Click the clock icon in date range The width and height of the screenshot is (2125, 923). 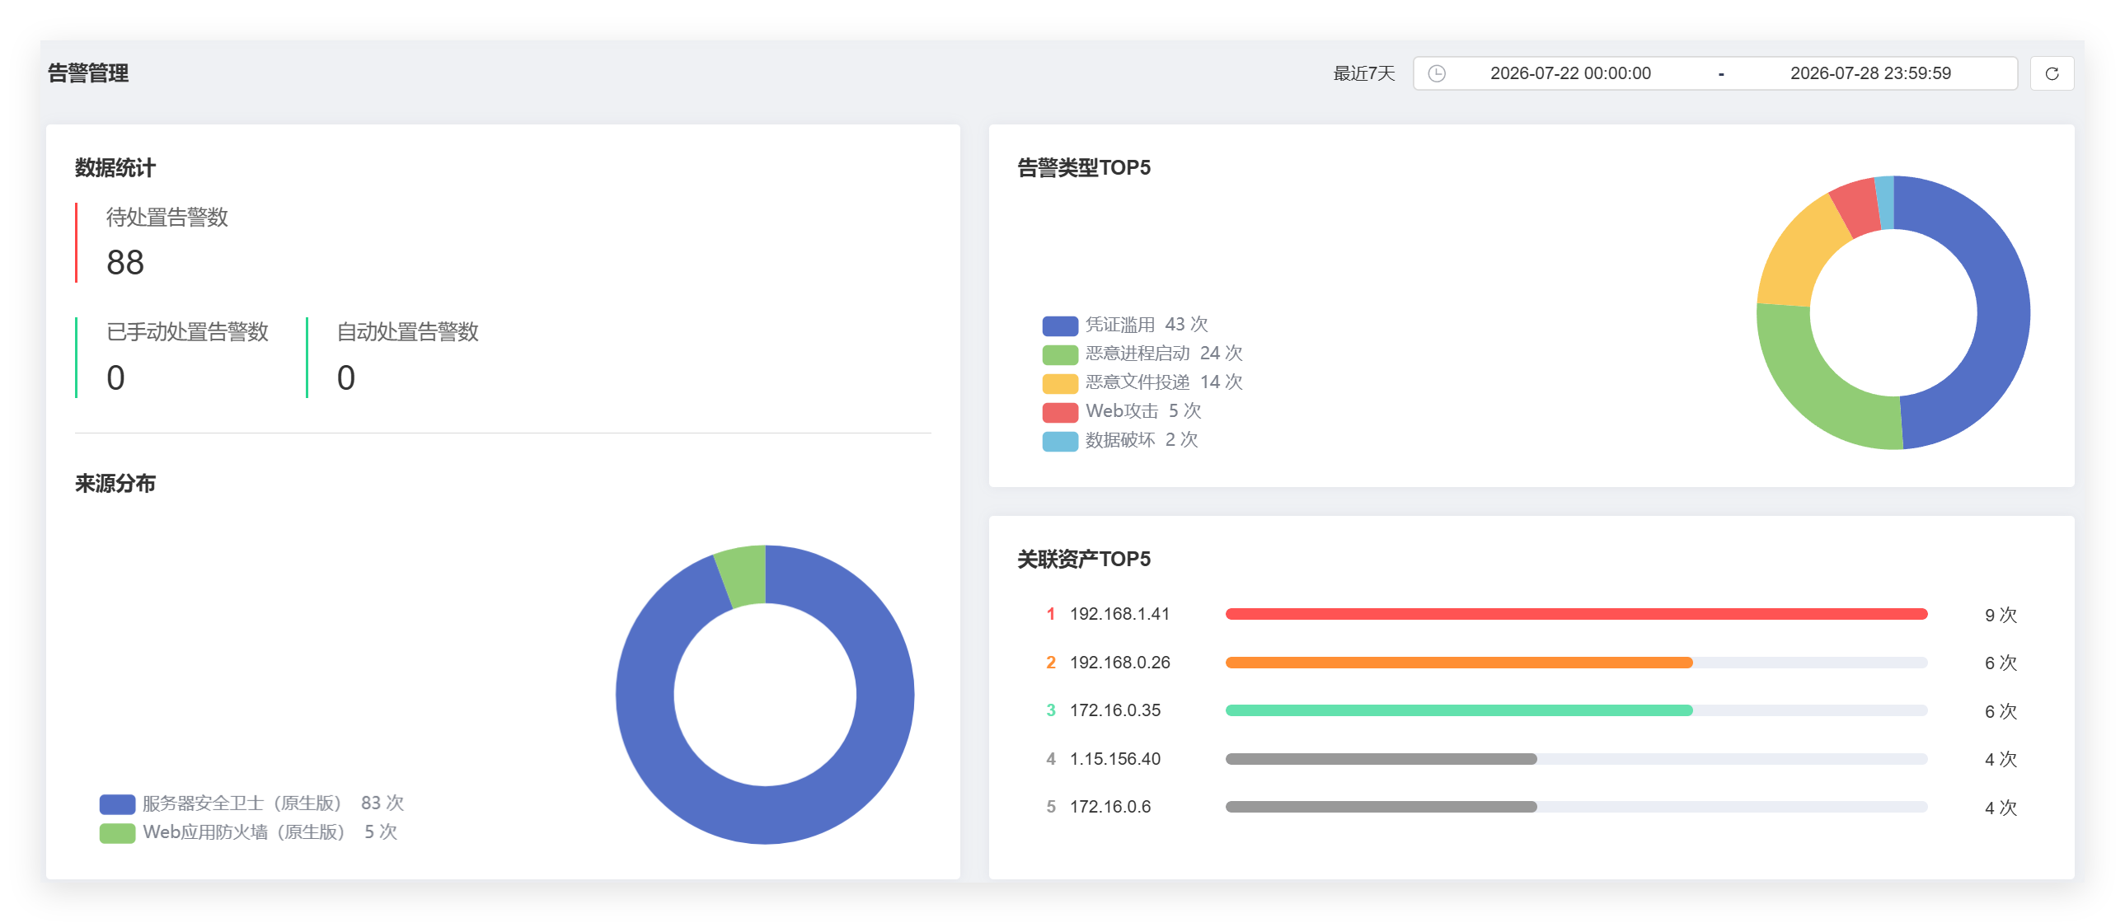tap(1436, 73)
